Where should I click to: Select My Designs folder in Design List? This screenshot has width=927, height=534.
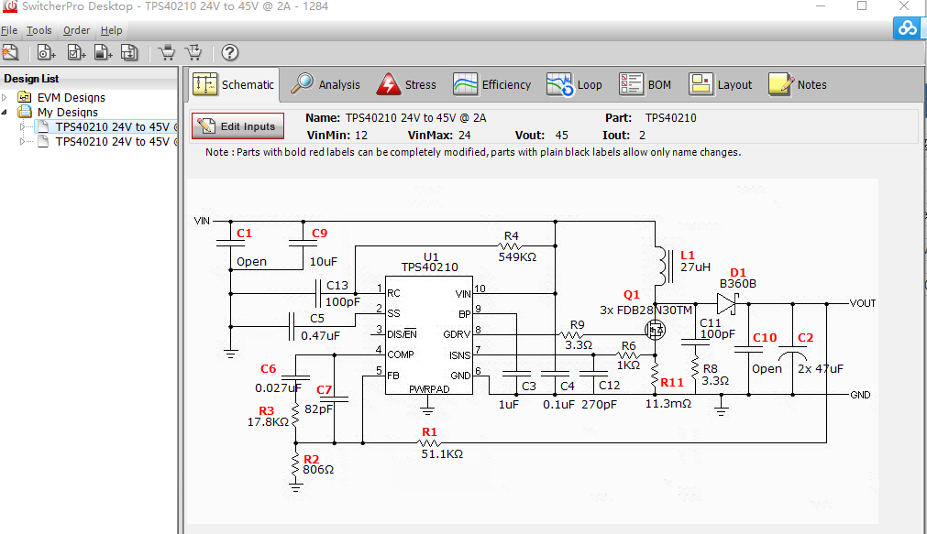coord(68,113)
